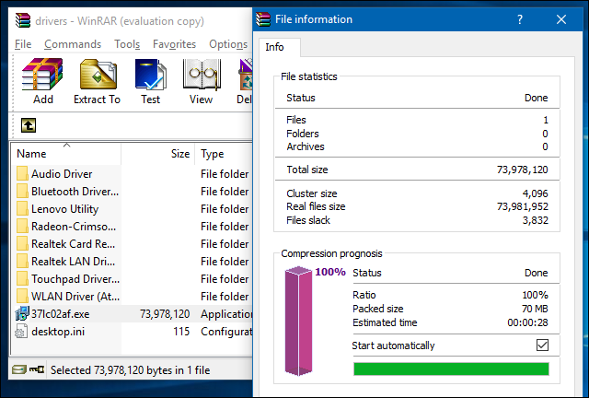
Task: Sort by the Name column header
Action: point(66,154)
